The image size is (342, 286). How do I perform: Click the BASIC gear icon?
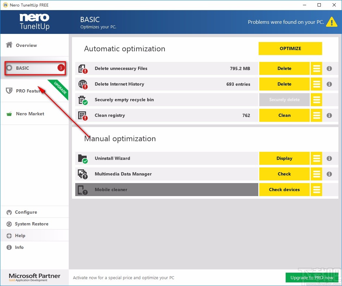click(x=9, y=68)
